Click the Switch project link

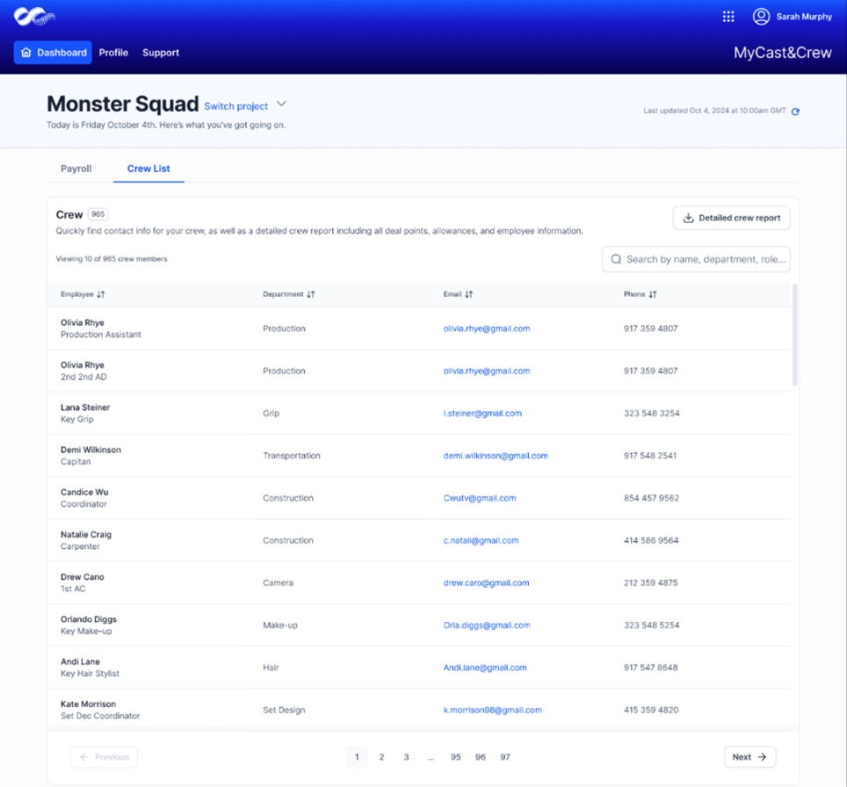(x=236, y=106)
